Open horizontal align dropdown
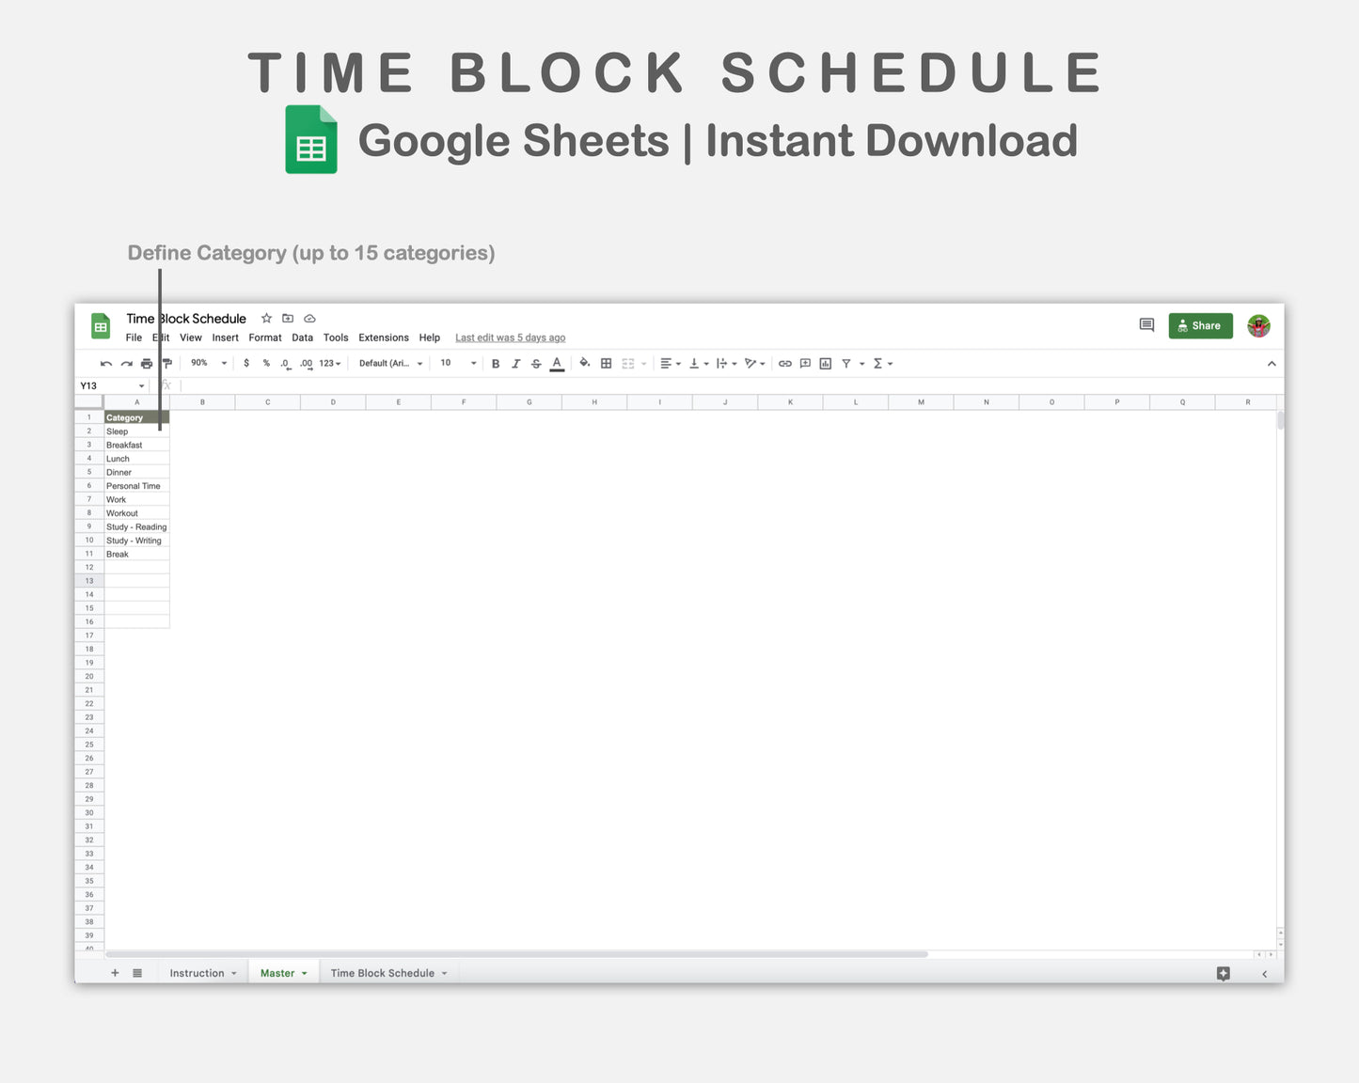1359x1083 pixels. tap(671, 364)
